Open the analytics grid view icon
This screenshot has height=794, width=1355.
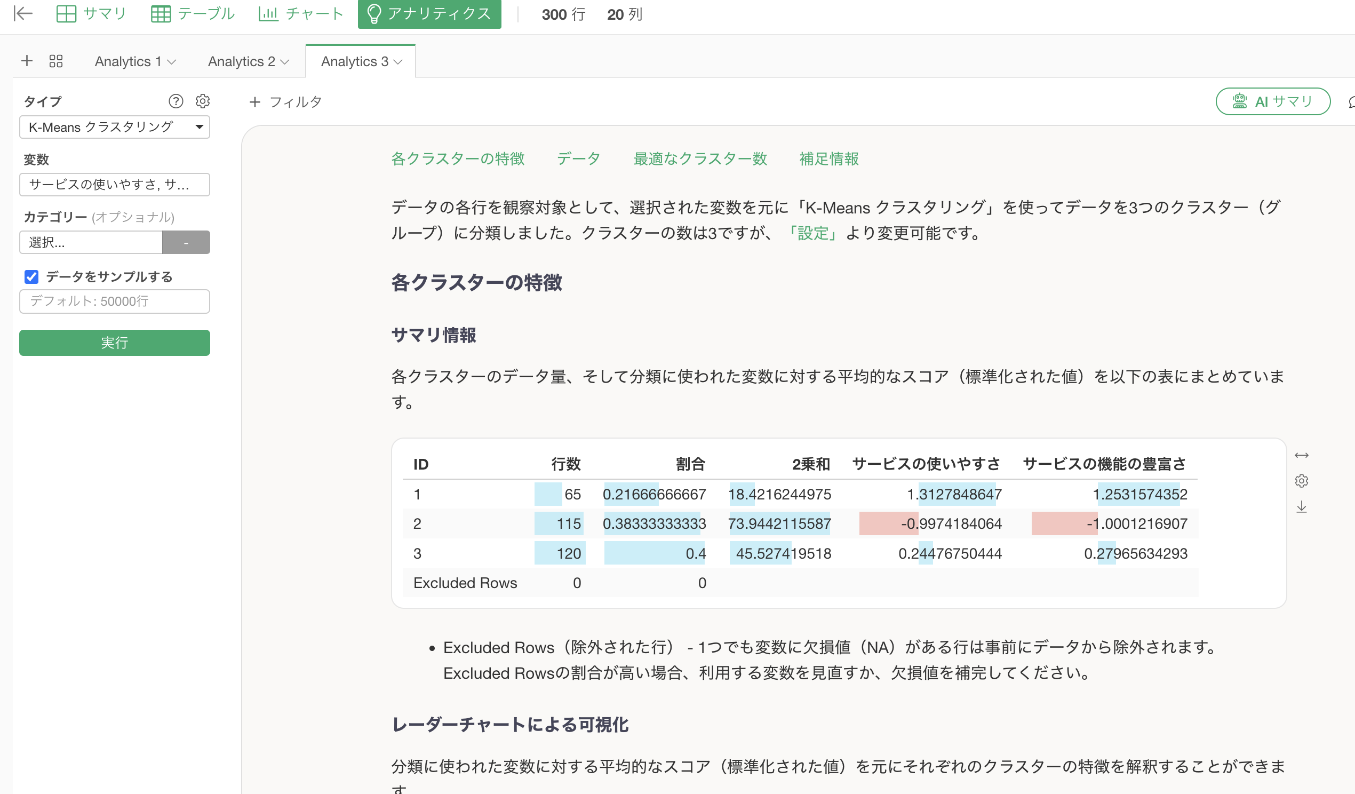[56, 61]
